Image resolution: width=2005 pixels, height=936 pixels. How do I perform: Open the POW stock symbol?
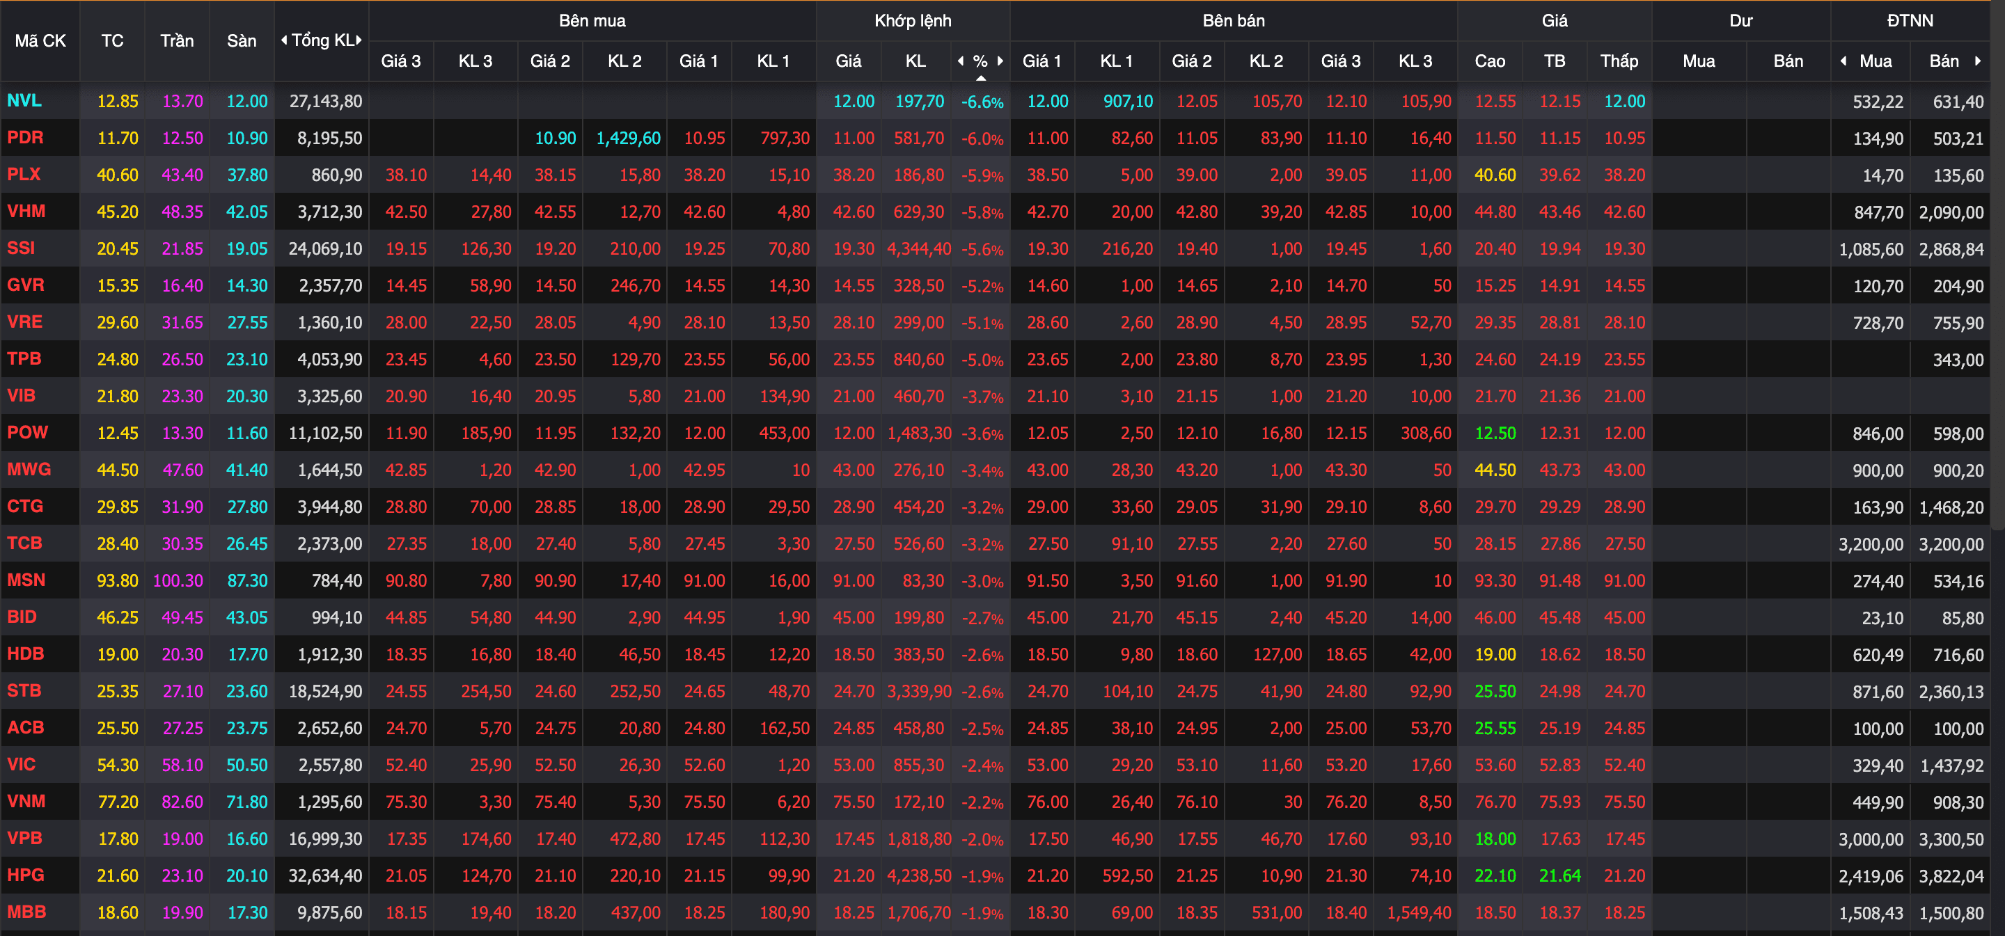[27, 433]
